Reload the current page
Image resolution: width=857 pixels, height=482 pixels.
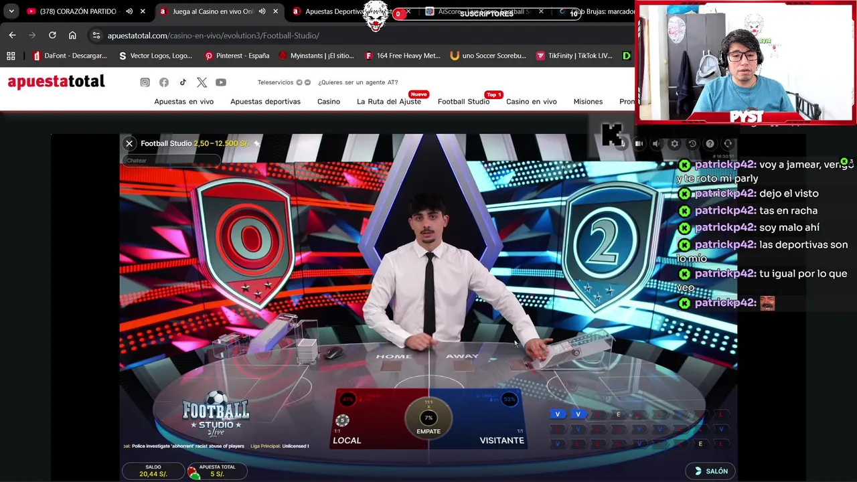tap(52, 35)
